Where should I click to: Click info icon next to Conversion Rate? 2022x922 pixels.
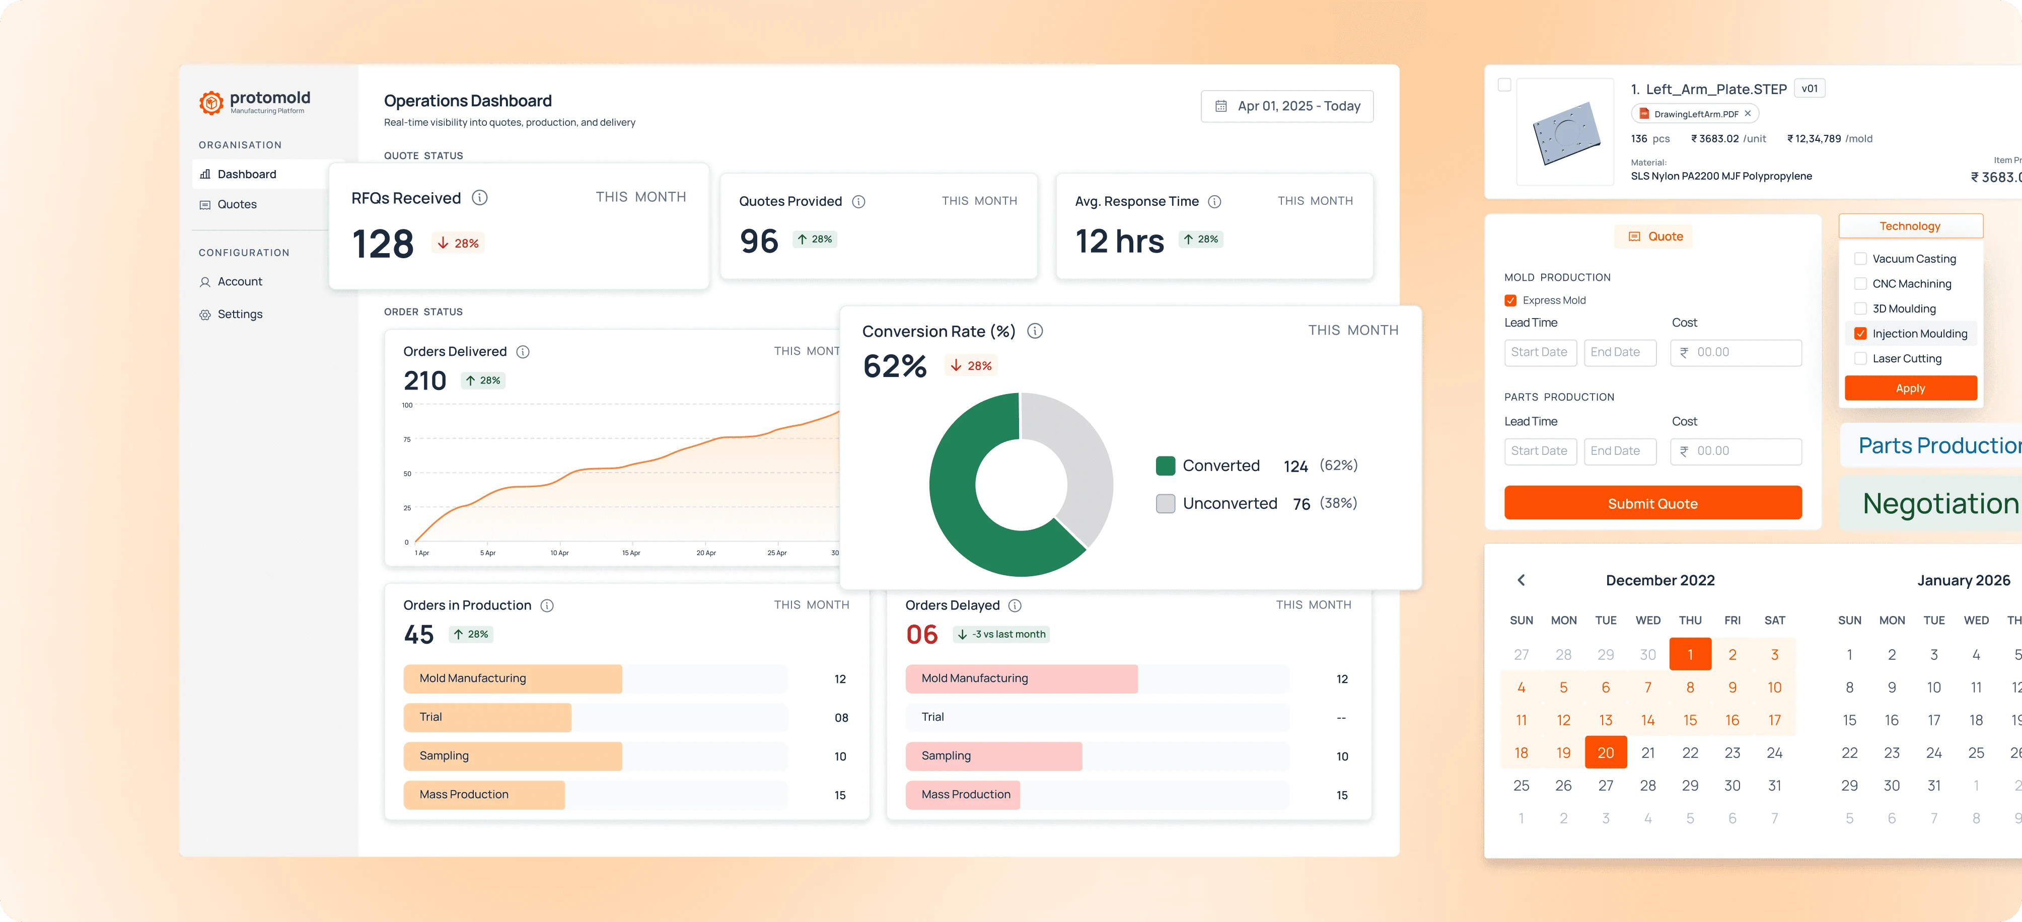point(1035,331)
